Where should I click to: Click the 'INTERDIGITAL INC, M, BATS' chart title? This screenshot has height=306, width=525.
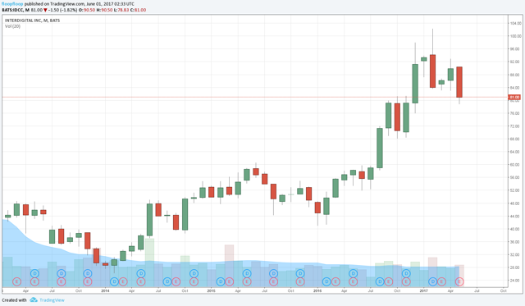point(33,21)
